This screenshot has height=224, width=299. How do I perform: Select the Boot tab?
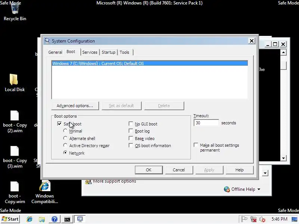71,52
